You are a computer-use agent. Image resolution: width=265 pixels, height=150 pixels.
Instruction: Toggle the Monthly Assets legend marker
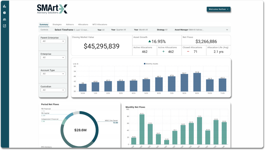click(x=144, y=64)
